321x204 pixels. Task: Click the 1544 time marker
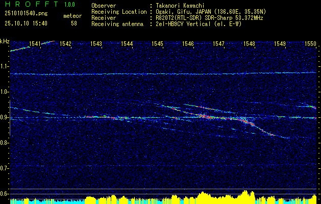pos(127,43)
